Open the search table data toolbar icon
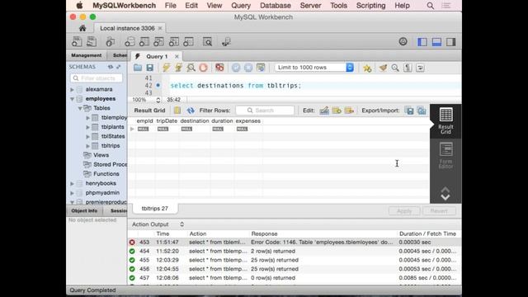This screenshot has width=528, height=297. click(x=207, y=42)
